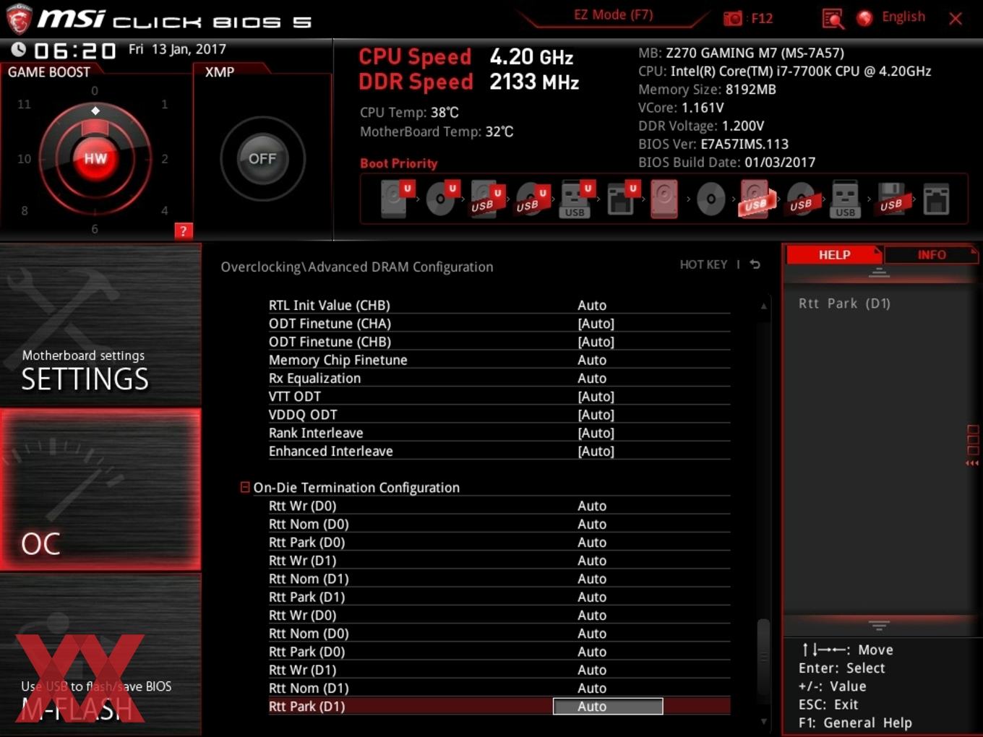This screenshot has width=983, height=737.
Task: Select the Enhanced Interleave row label
Action: tap(330, 451)
